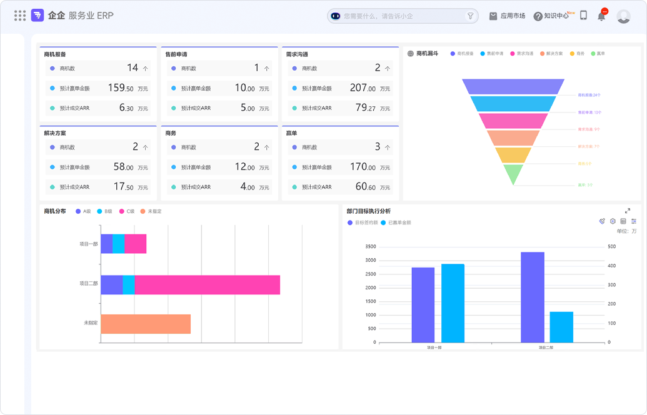Click the mobile device icon
The image size is (647, 415).
pos(583,16)
